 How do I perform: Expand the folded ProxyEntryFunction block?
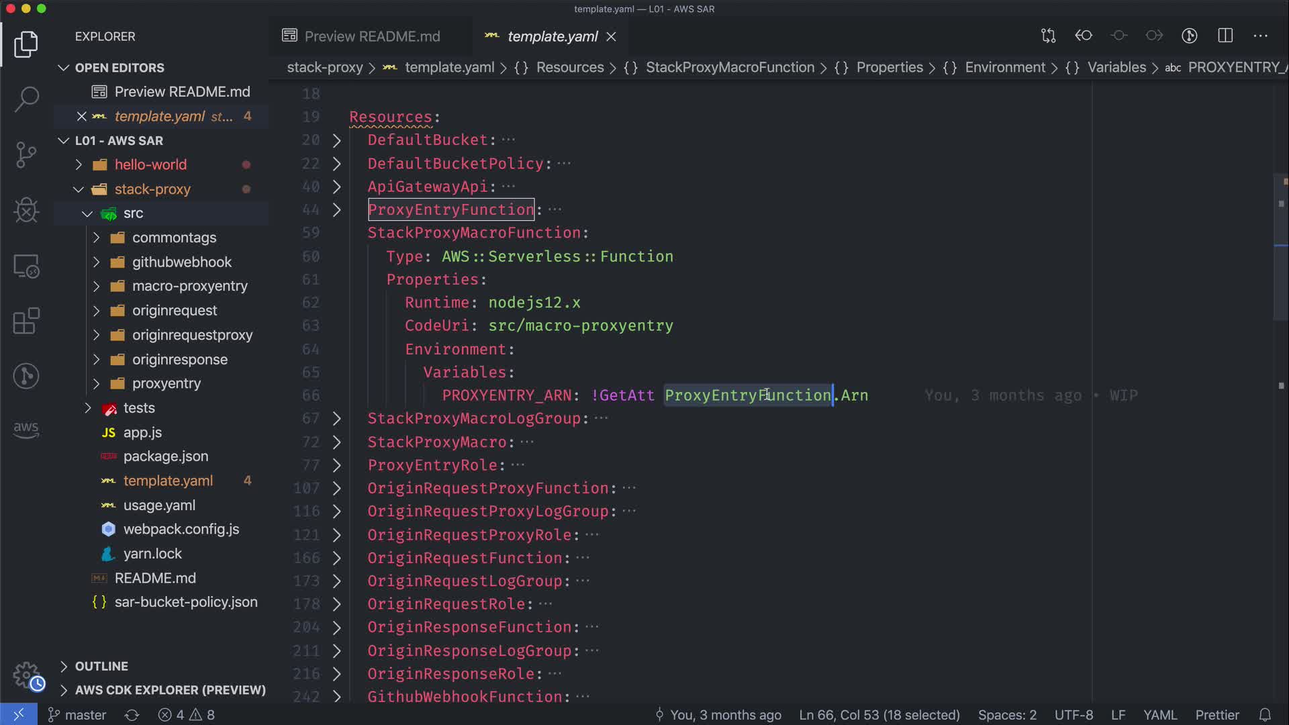[x=337, y=210]
